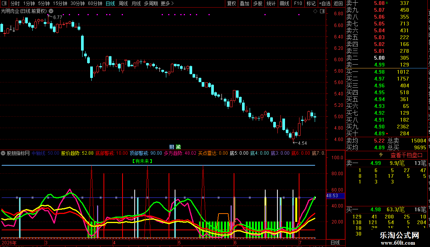The height and width of the screenshot is (247, 430).
Task: Click the 日线 label on the time axis
Action: [x=335, y=242]
